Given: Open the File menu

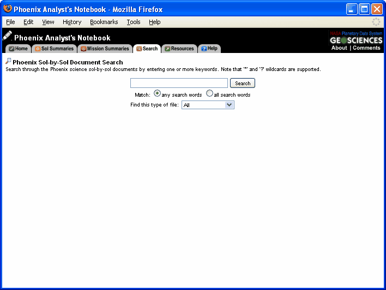Looking at the screenshot, I should (x=10, y=22).
